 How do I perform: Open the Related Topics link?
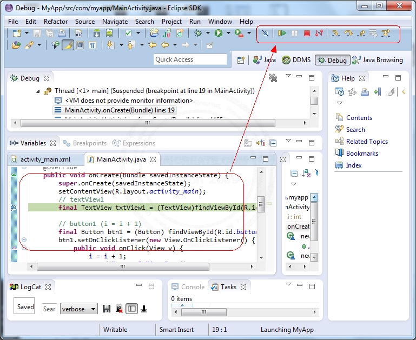pos(367,142)
